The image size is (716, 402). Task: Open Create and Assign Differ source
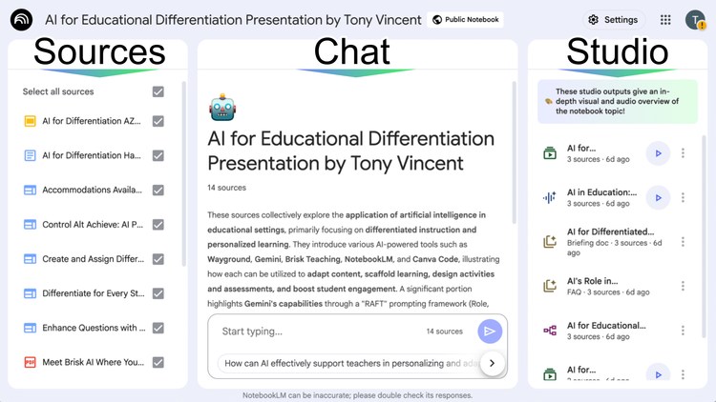[94, 259]
